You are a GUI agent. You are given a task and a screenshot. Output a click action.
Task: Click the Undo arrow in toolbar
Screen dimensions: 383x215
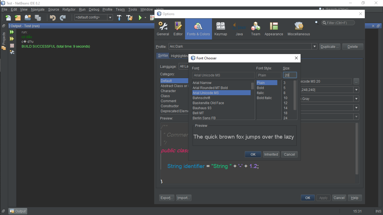[53, 18]
